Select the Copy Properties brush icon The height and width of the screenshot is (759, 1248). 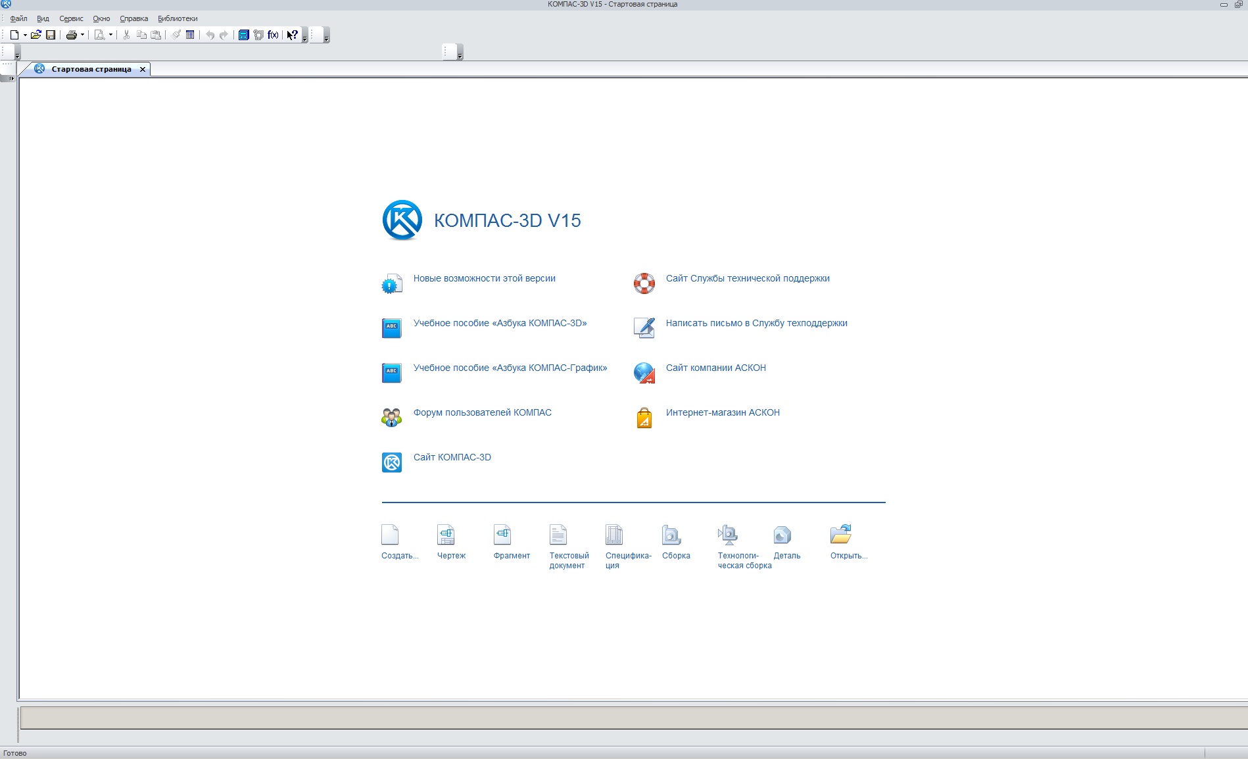coord(176,35)
